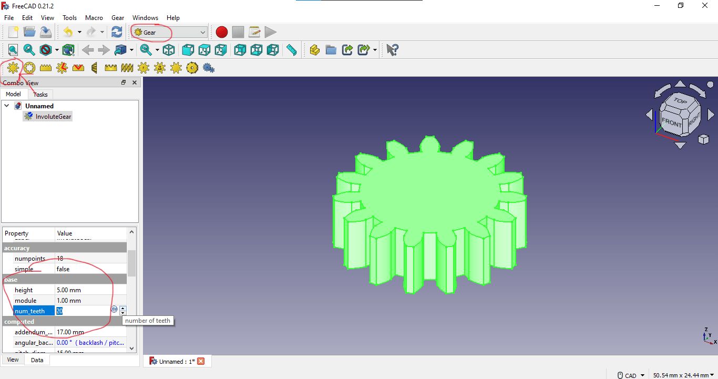
Task: Close the Unnamed : 1* document tab
Action: pyautogui.click(x=200, y=361)
